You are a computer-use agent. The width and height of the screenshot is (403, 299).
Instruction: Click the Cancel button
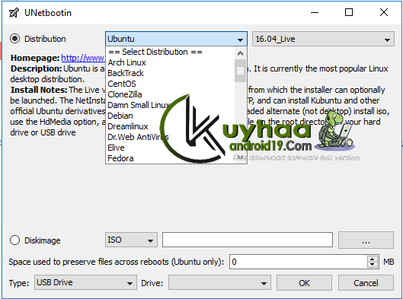click(x=366, y=283)
